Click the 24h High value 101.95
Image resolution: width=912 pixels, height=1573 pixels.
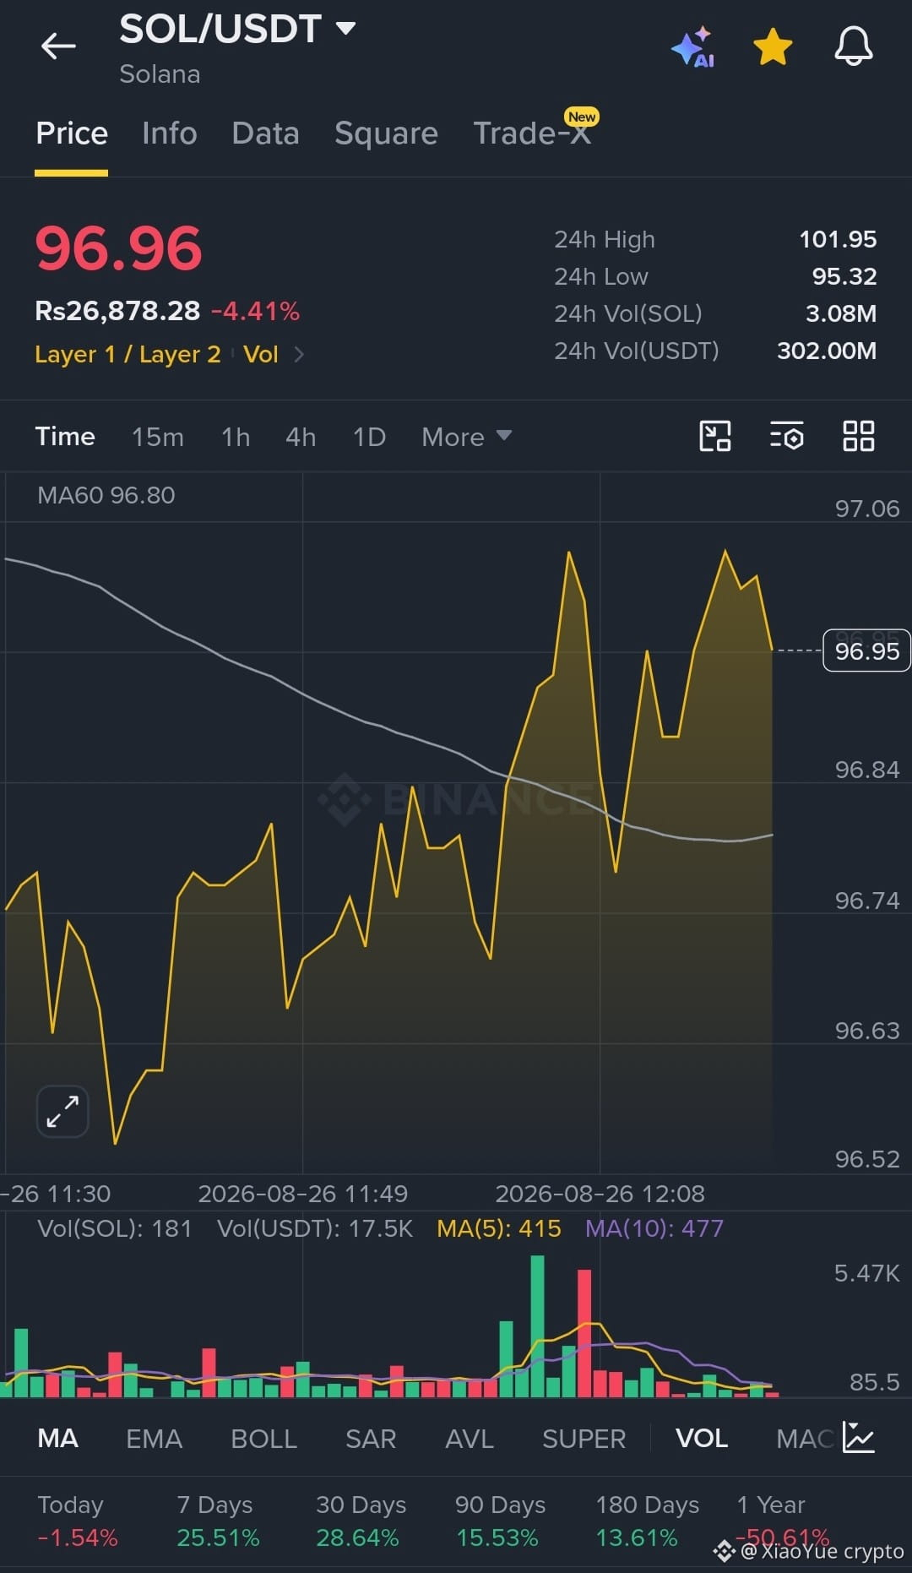(x=838, y=239)
